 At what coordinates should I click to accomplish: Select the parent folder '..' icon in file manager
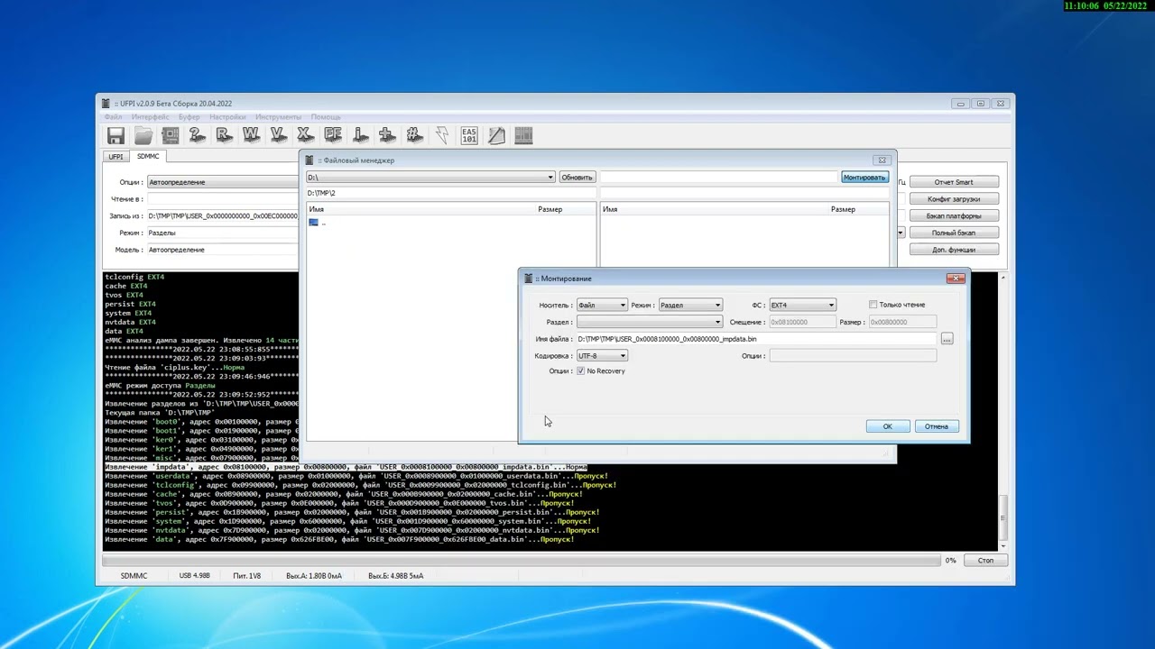point(314,223)
